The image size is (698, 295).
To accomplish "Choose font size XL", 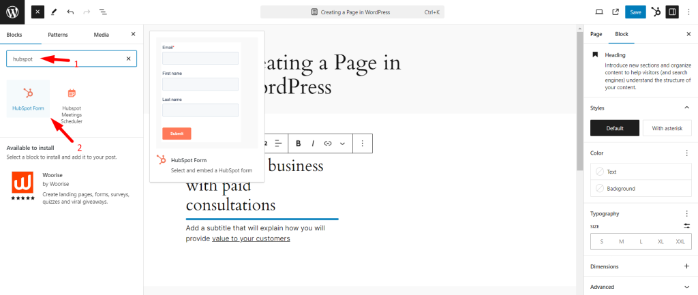I will pyautogui.click(x=661, y=242).
